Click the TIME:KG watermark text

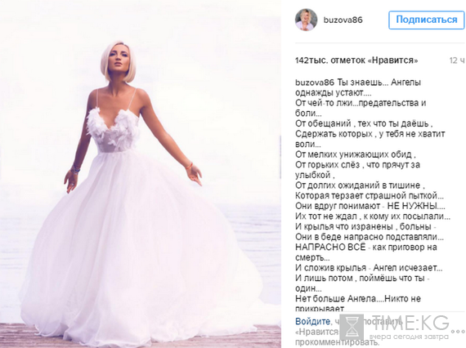pyautogui.click(x=410, y=323)
